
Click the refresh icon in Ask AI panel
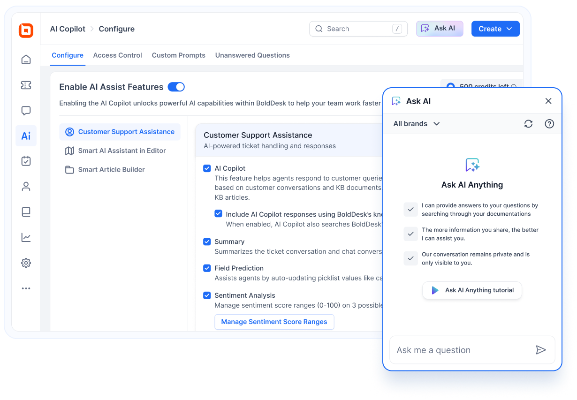[528, 124]
